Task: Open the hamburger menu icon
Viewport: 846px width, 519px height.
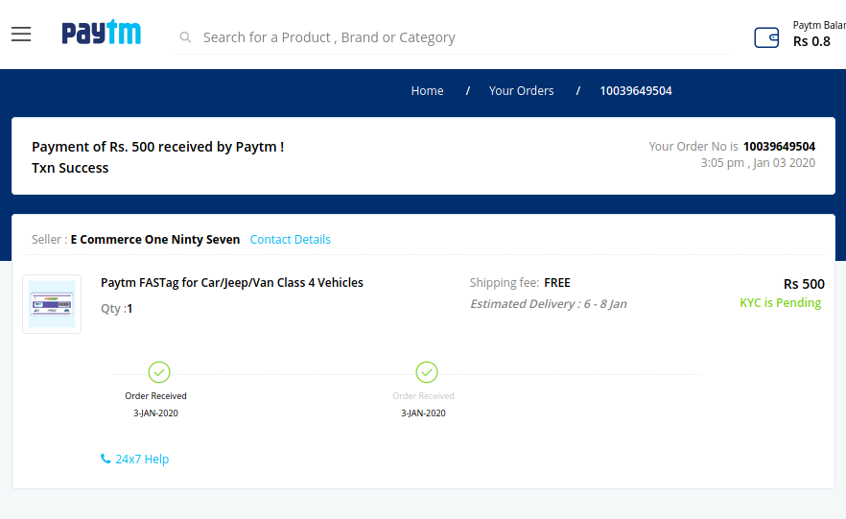Action: click(x=21, y=34)
